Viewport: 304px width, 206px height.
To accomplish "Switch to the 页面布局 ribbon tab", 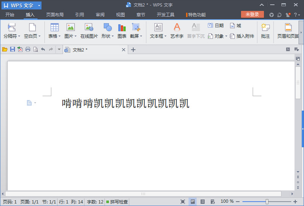I will coord(55,15).
